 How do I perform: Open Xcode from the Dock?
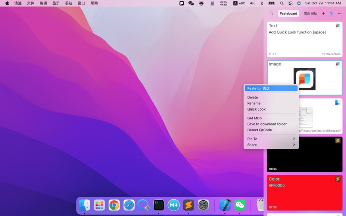(225, 205)
